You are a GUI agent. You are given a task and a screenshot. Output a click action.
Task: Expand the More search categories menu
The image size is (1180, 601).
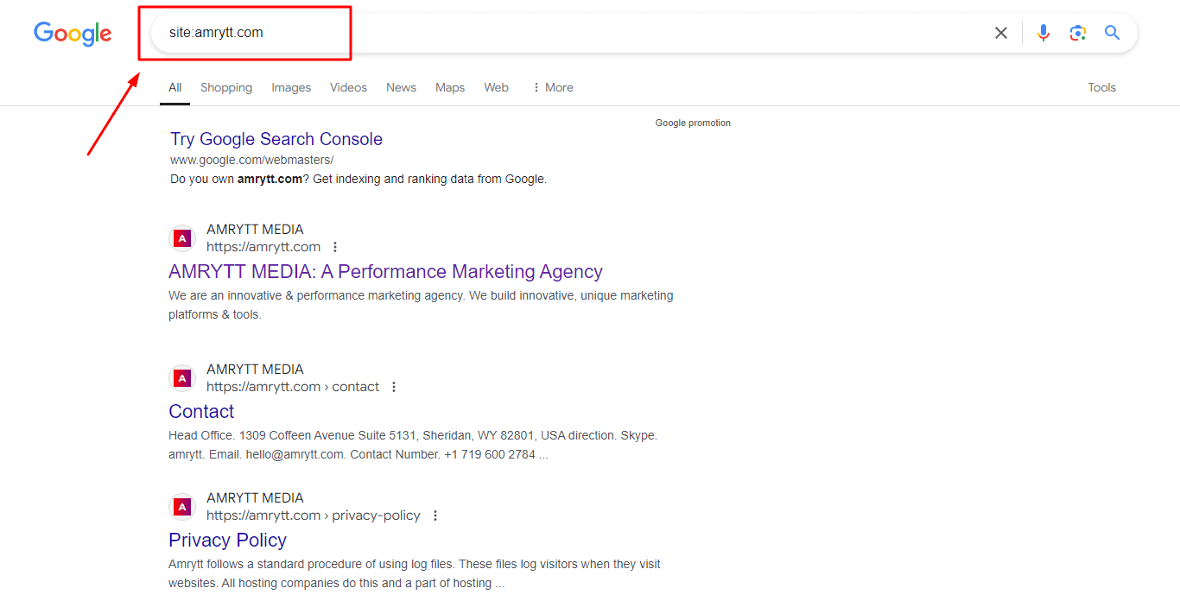[552, 87]
